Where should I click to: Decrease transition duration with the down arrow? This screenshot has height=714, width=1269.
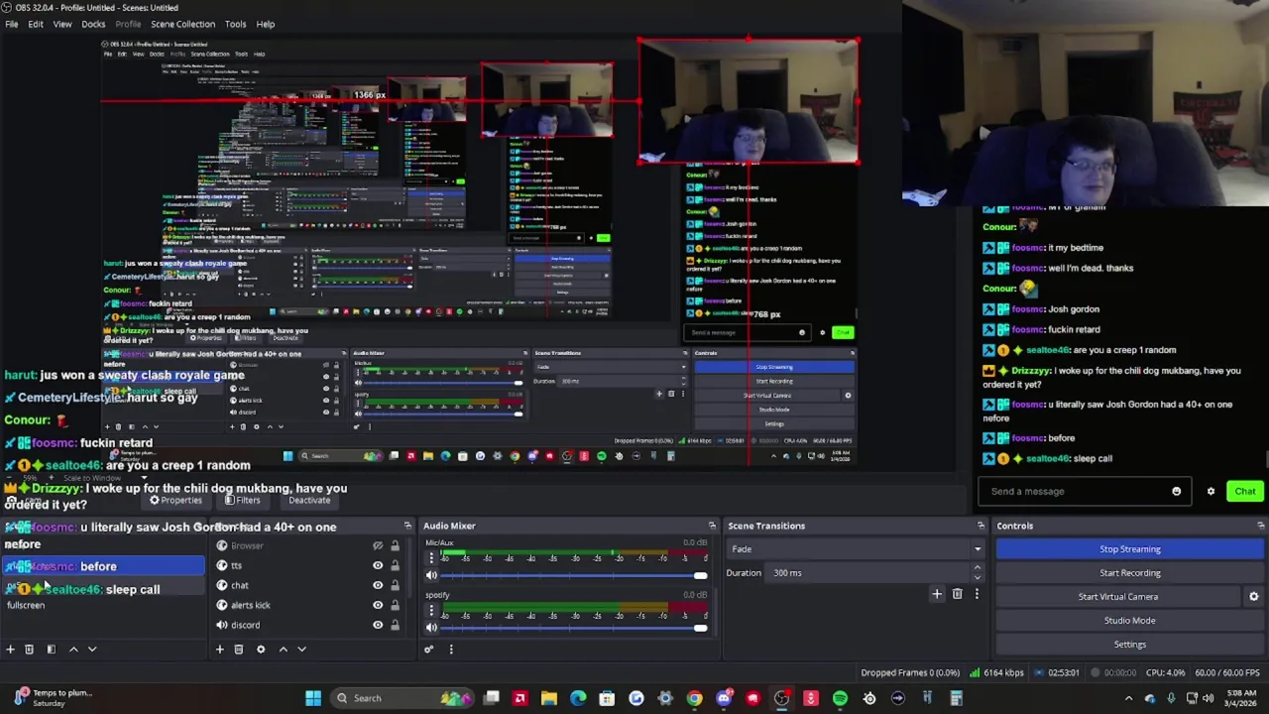pos(978,577)
